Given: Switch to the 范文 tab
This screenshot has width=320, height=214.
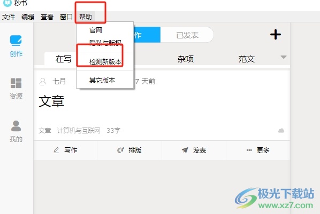Looking at the screenshot, I should 247,59.
